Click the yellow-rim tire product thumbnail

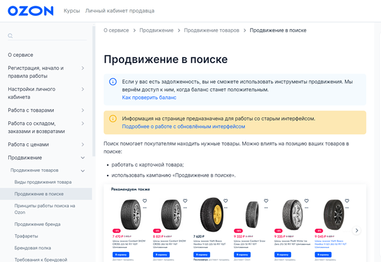[x=211, y=215]
